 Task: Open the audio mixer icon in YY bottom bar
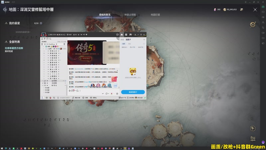(x=54, y=98)
